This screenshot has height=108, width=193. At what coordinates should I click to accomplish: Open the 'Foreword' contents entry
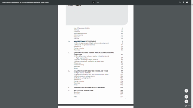click(x=77, y=31)
